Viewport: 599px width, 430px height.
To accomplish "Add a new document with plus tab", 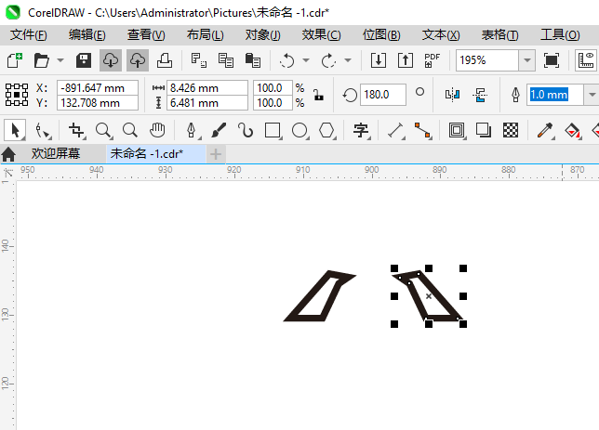I will click(216, 154).
